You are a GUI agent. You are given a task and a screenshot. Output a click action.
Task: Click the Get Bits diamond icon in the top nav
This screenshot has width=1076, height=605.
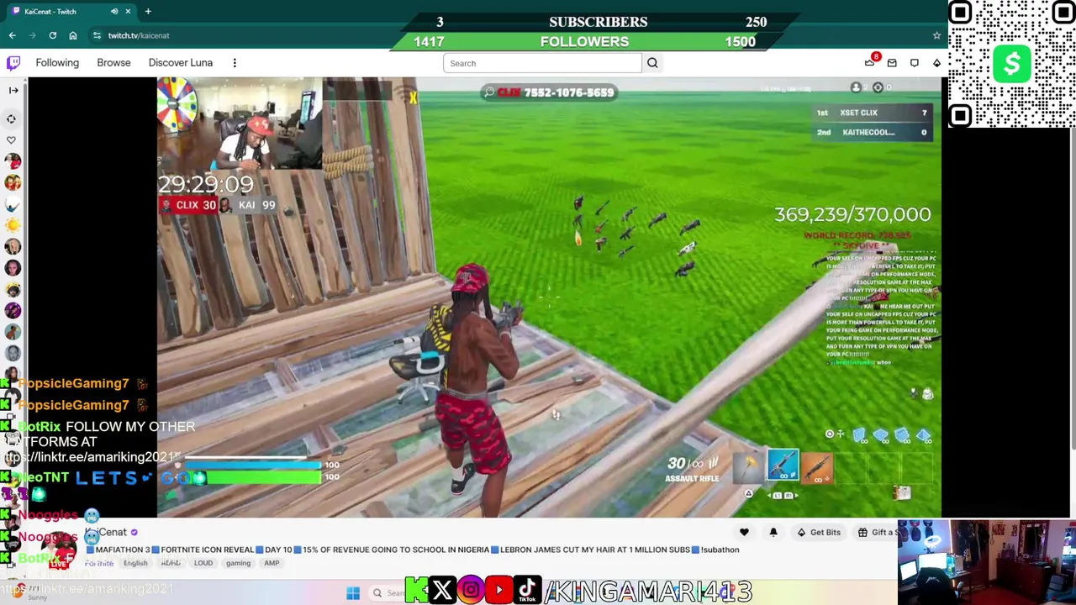pos(936,63)
